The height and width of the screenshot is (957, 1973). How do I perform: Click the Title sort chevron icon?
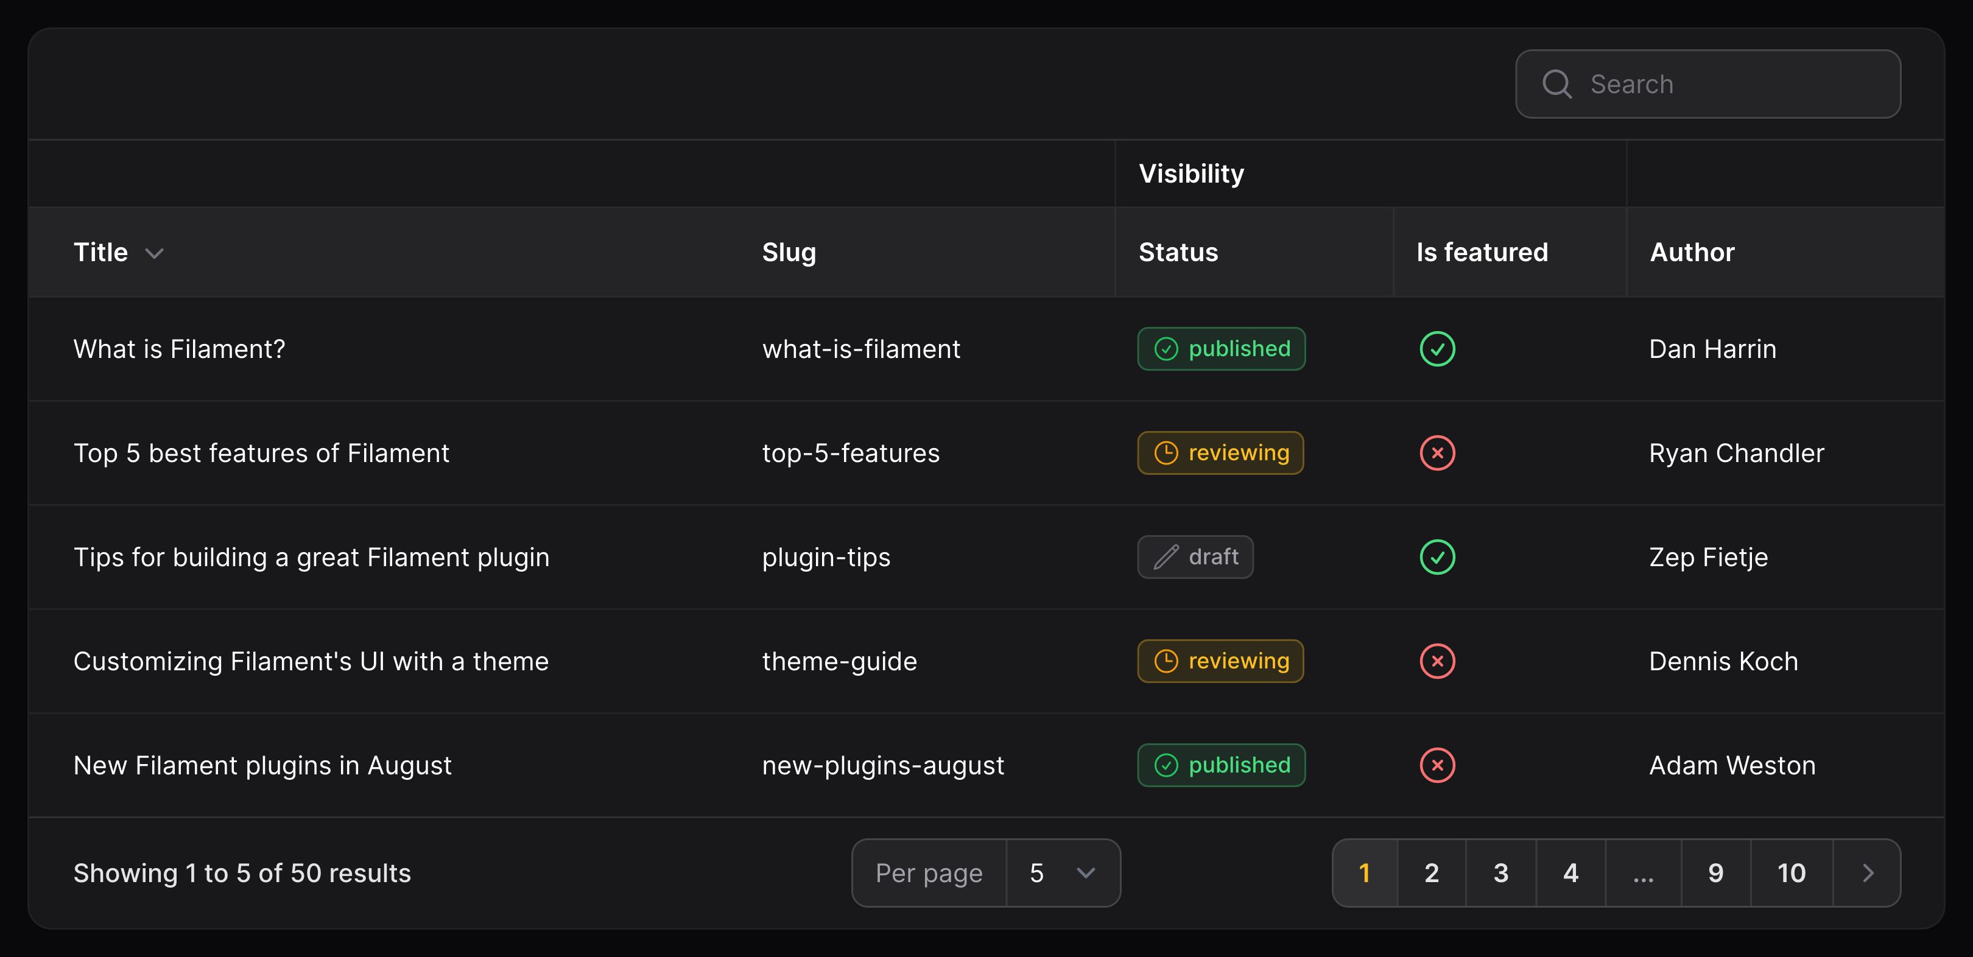click(155, 253)
